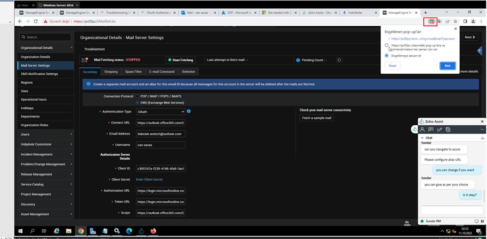Open Microsoft Edge from the taskbar
Image resolution: width=487 pixels, height=239 pixels.
(129, 231)
